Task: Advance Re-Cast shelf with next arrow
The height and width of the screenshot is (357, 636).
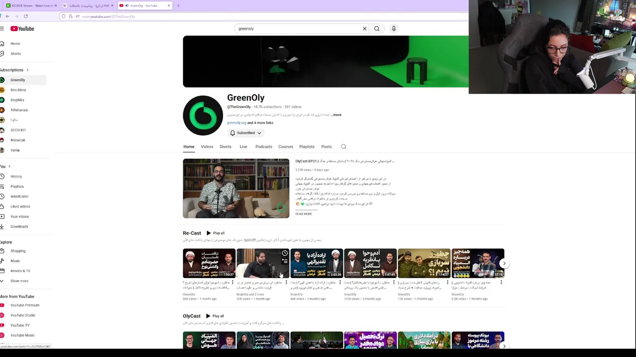Action: coord(504,264)
